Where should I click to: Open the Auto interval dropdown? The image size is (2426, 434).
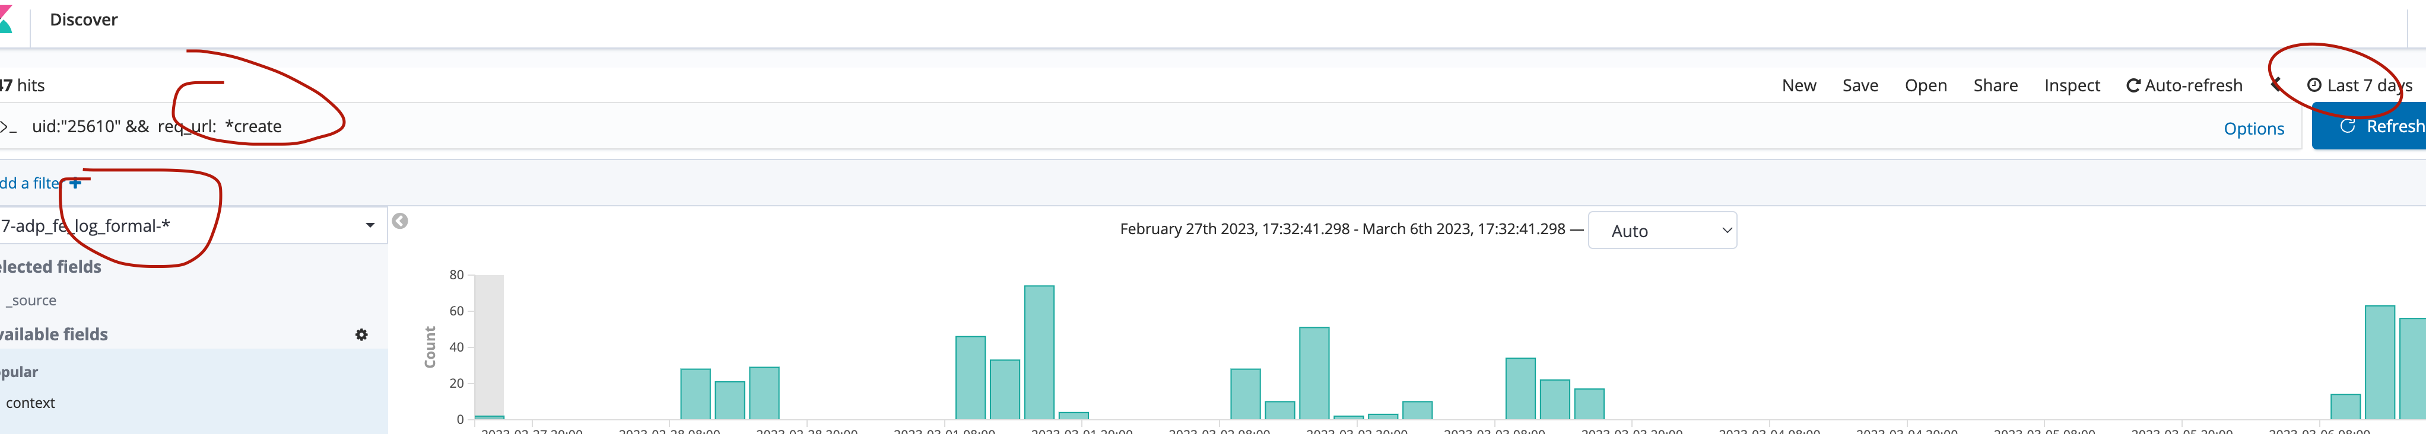pyautogui.click(x=1661, y=231)
